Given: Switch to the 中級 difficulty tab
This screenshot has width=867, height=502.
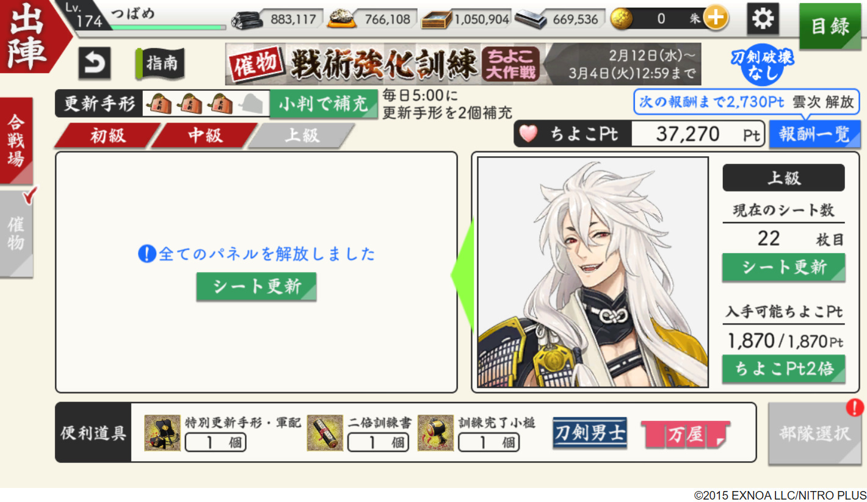Looking at the screenshot, I should pos(205,135).
